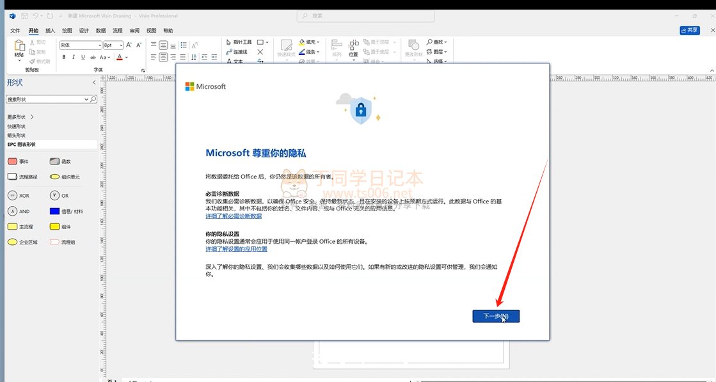This screenshot has height=382, width=716.
Task: Click the Undo arrow icon
Action: click(x=35, y=16)
